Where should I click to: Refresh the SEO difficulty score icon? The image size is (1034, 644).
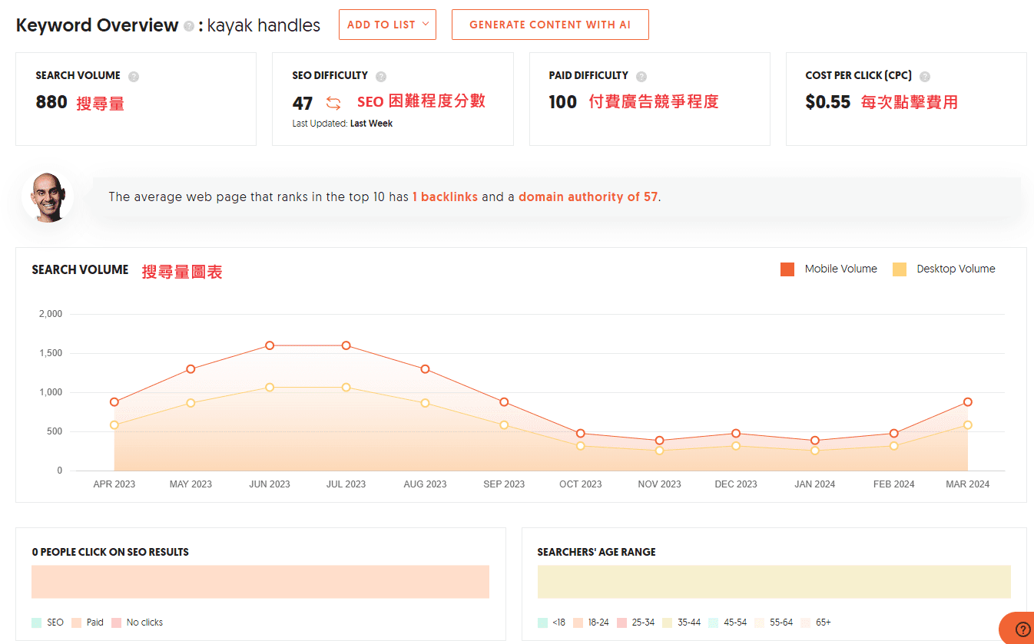pyautogui.click(x=333, y=103)
